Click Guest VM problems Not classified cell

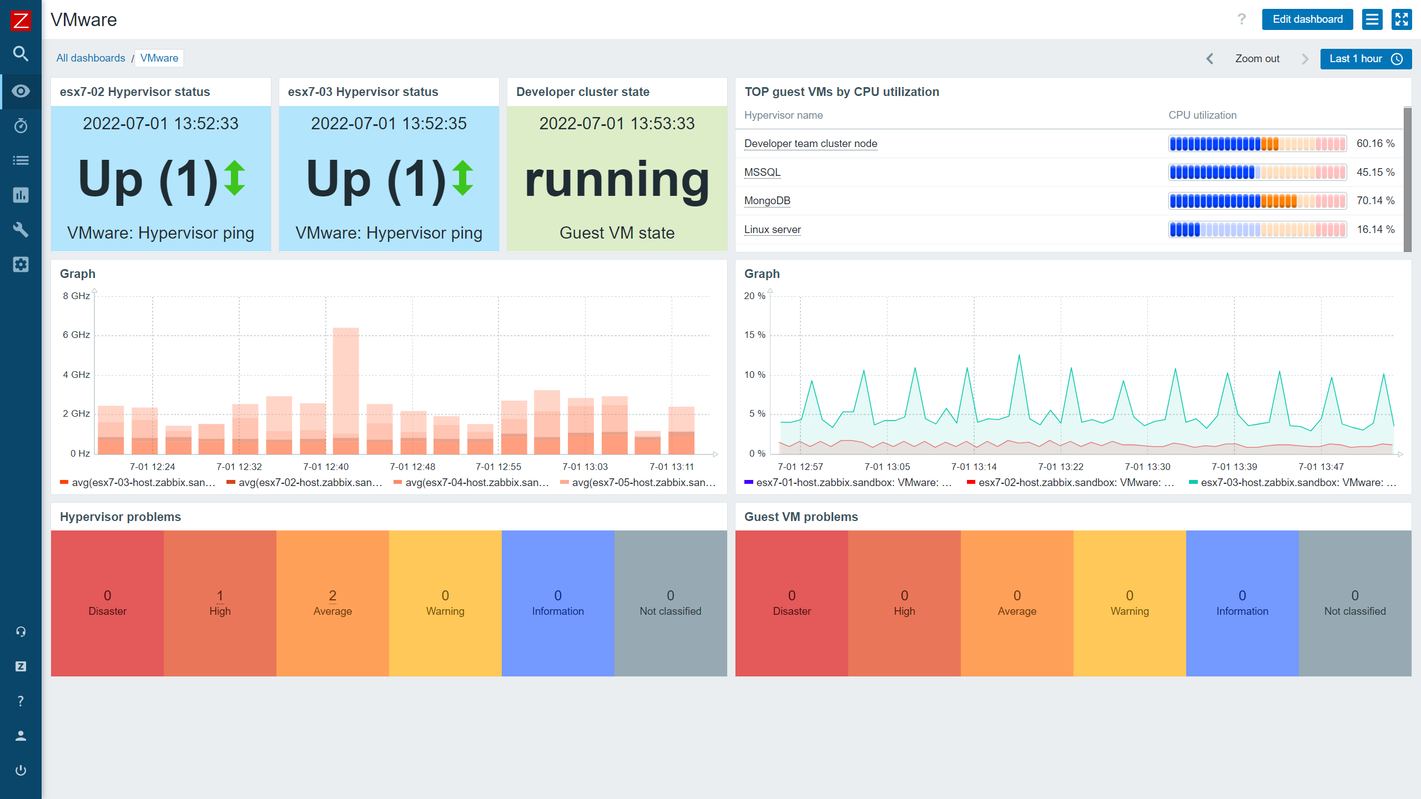(x=1355, y=603)
